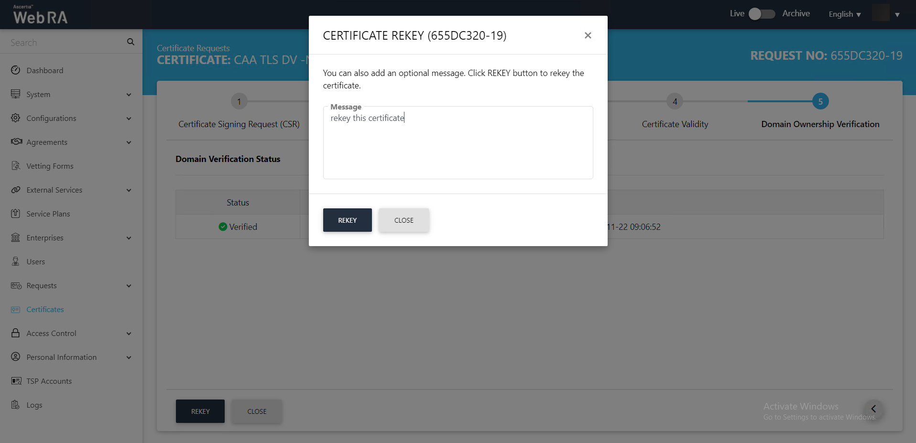
Task: Click the Live label in header
Action: (x=737, y=13)
